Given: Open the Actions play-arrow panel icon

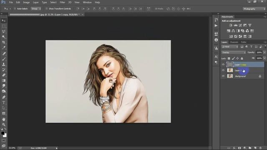Looking at the screenshot, I should (216, 25).
